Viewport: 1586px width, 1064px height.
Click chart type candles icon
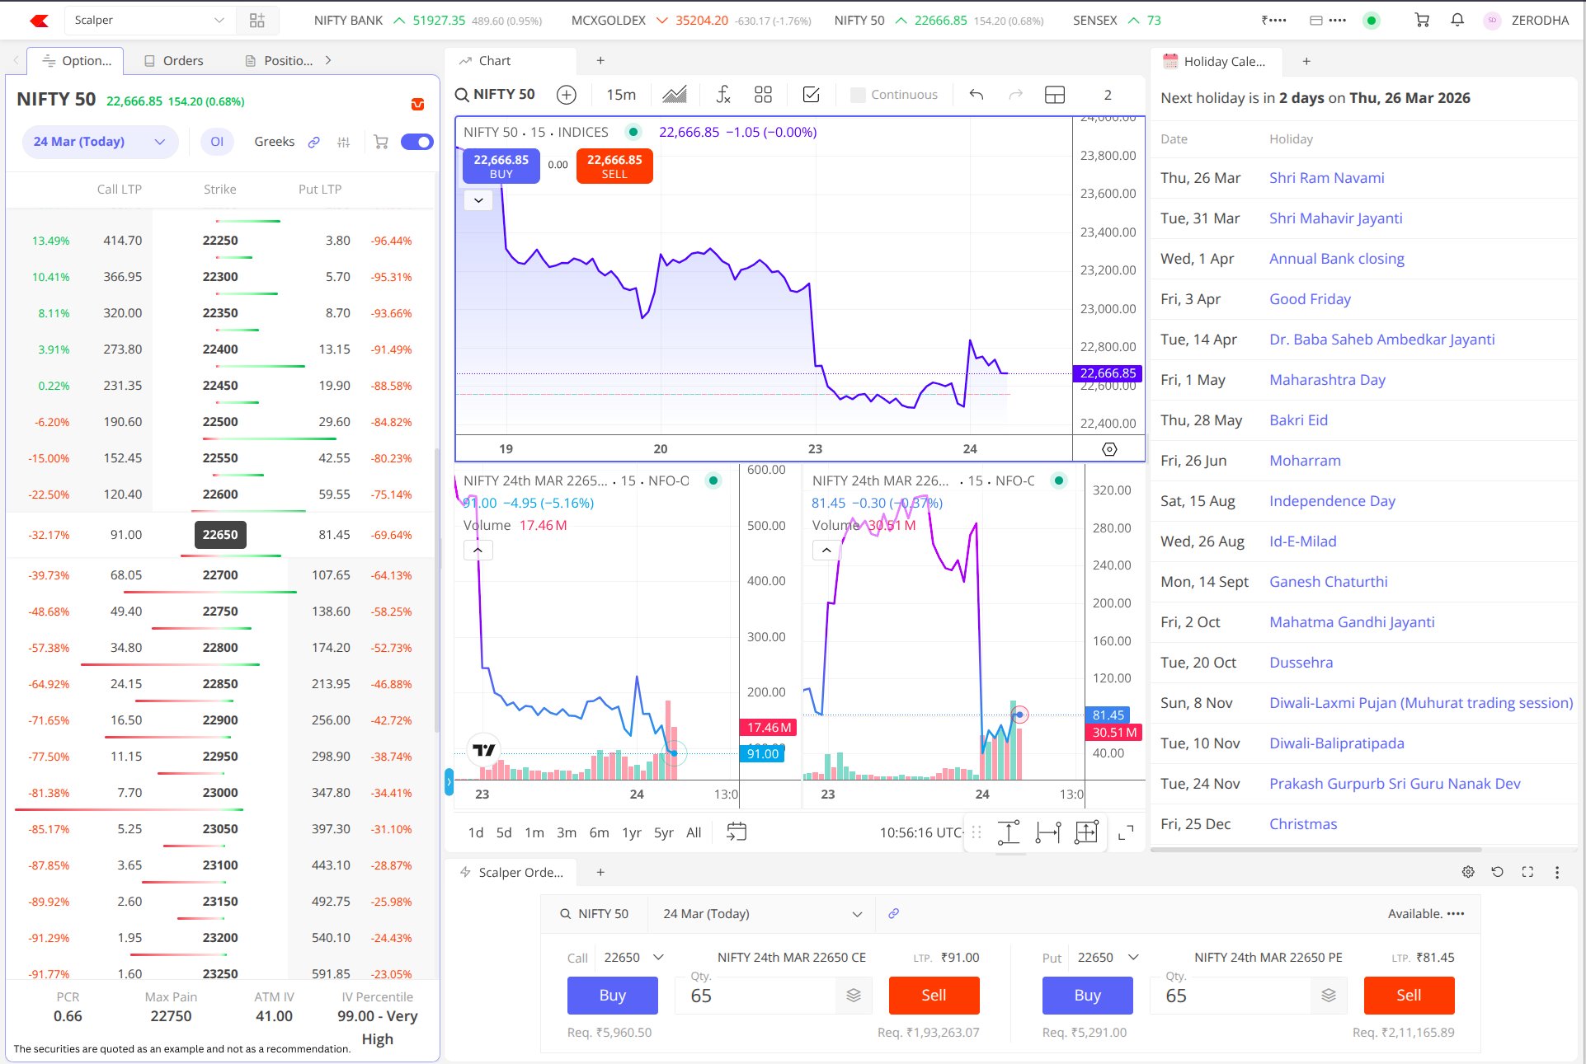[674, 95]
